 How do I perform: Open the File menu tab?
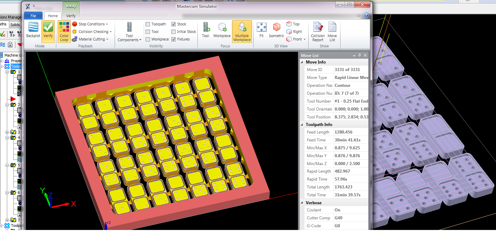click(x=33, y=16)
